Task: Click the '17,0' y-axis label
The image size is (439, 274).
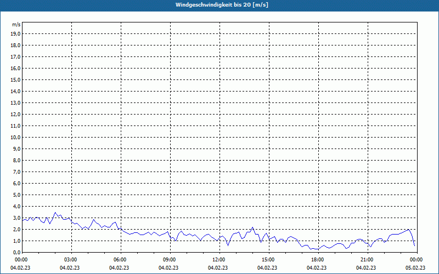Action: click(x=16, y=57)
